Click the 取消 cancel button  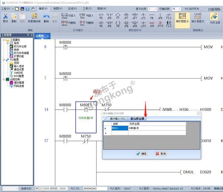click(161, 153)
